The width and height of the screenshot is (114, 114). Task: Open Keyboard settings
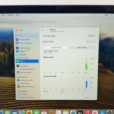(x=22, y=91)
